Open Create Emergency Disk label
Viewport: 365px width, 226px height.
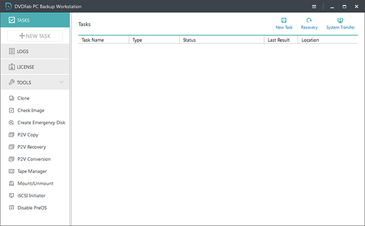tap(41, 122)
